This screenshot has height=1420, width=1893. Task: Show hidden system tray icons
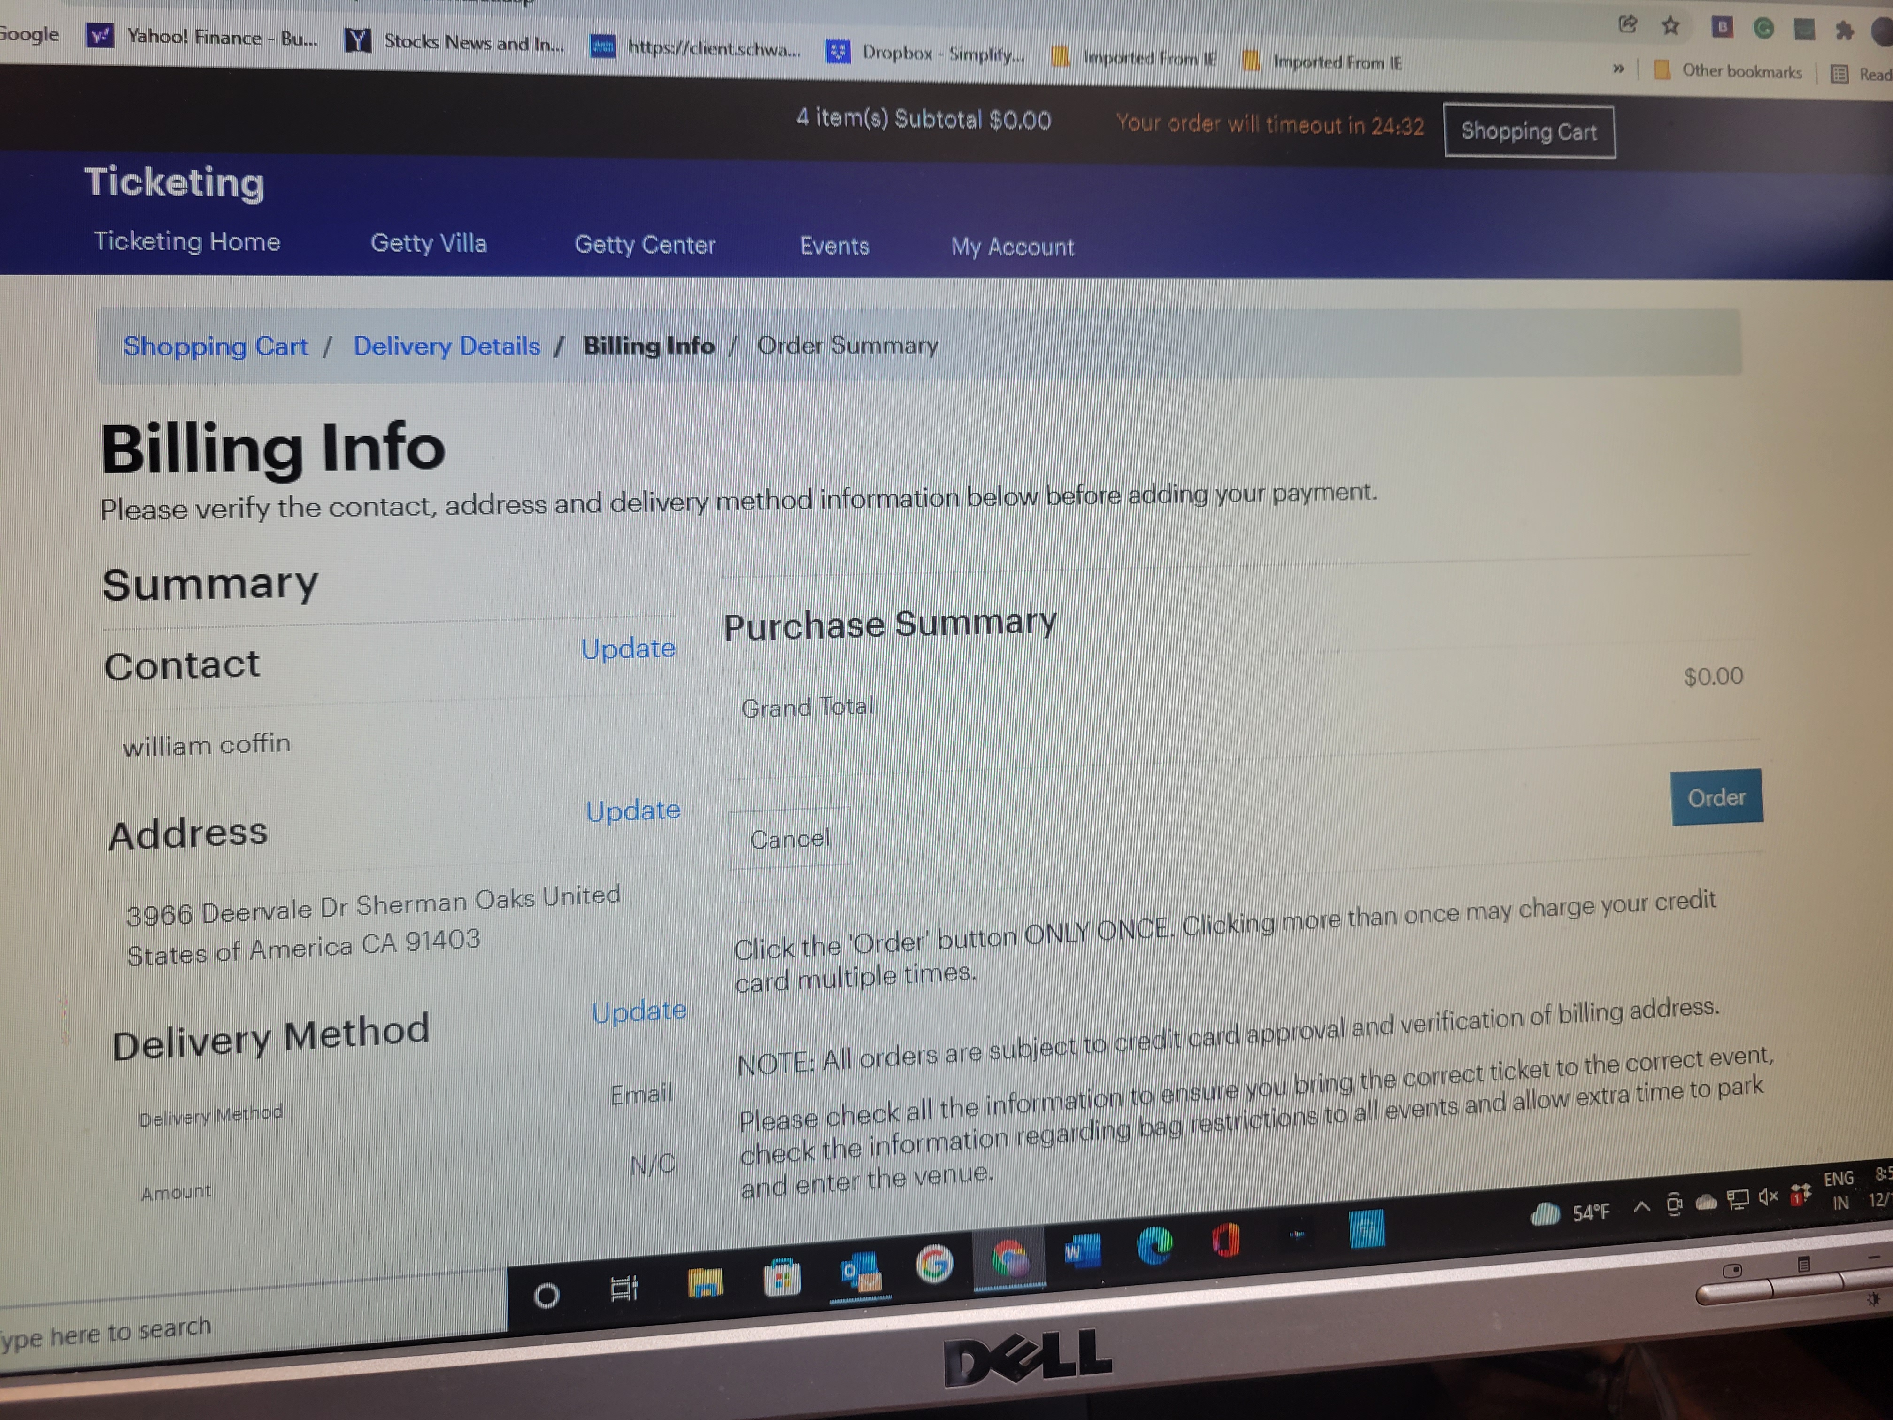(x=1641, y=1207)
